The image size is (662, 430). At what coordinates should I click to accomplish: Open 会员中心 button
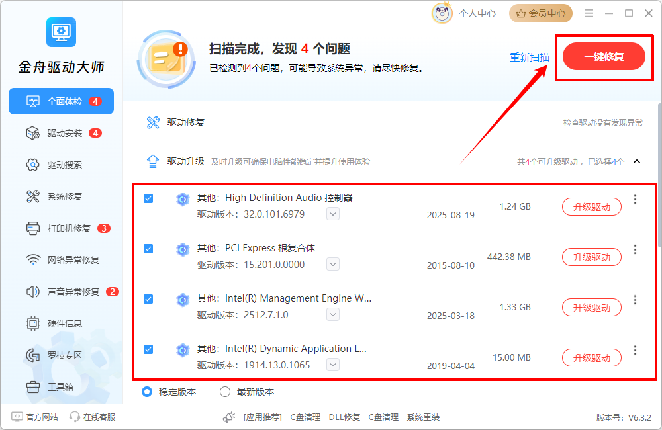pos(541,13)
